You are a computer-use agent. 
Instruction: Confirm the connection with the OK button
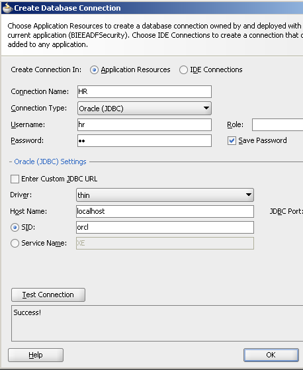271,355
